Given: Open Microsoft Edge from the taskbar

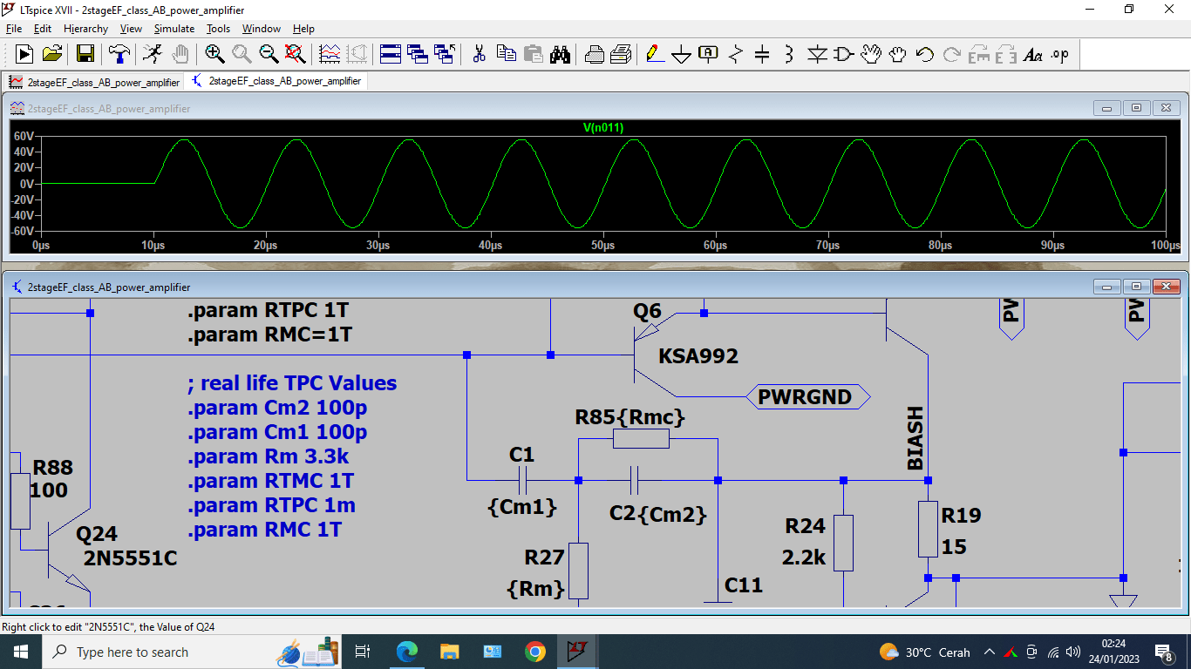Looking at the screenshot, I should 407,652.
